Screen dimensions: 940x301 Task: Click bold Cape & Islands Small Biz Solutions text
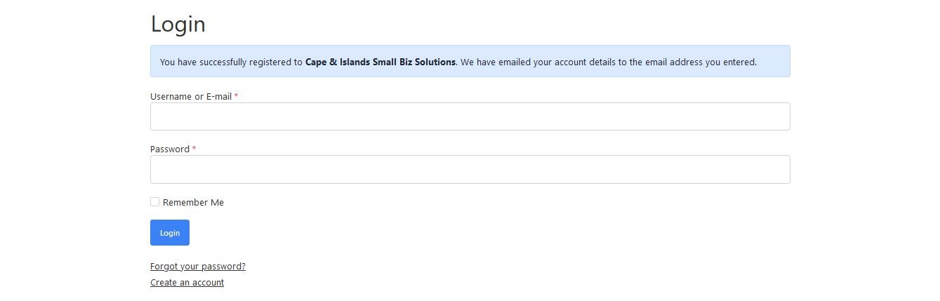click(380, 62)
